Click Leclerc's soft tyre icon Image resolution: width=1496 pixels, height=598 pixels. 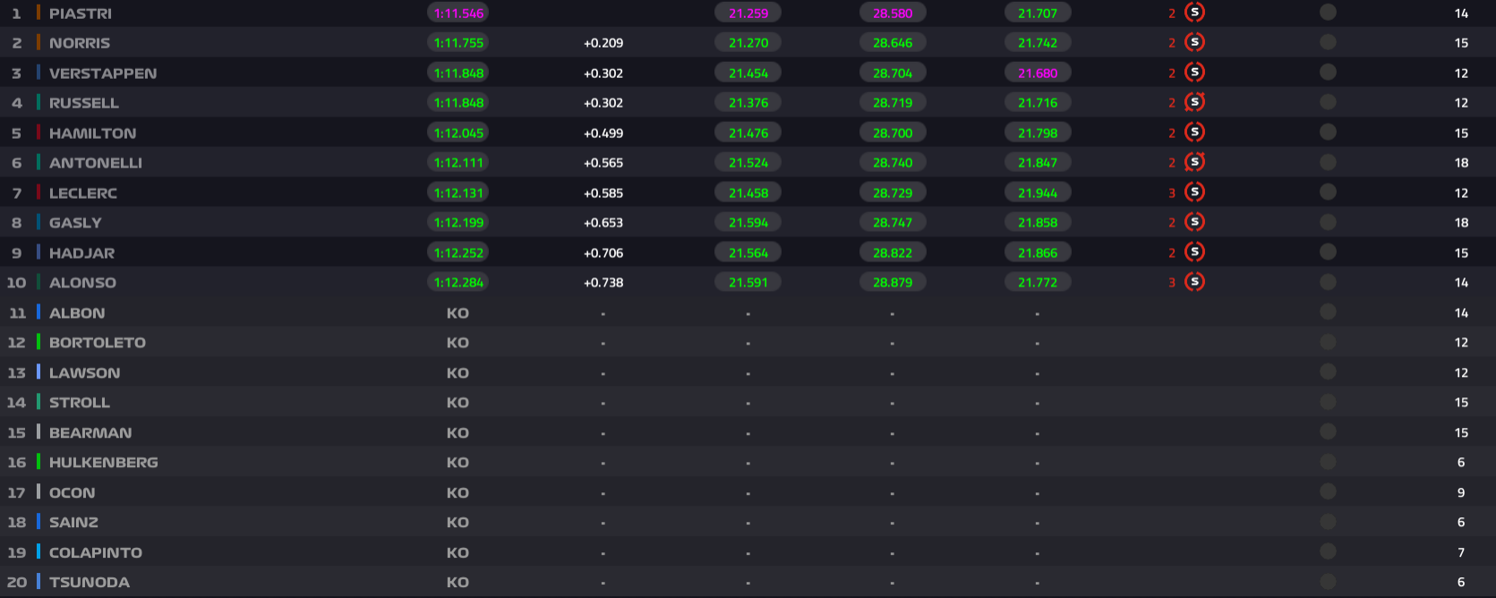coord(1194,192)
